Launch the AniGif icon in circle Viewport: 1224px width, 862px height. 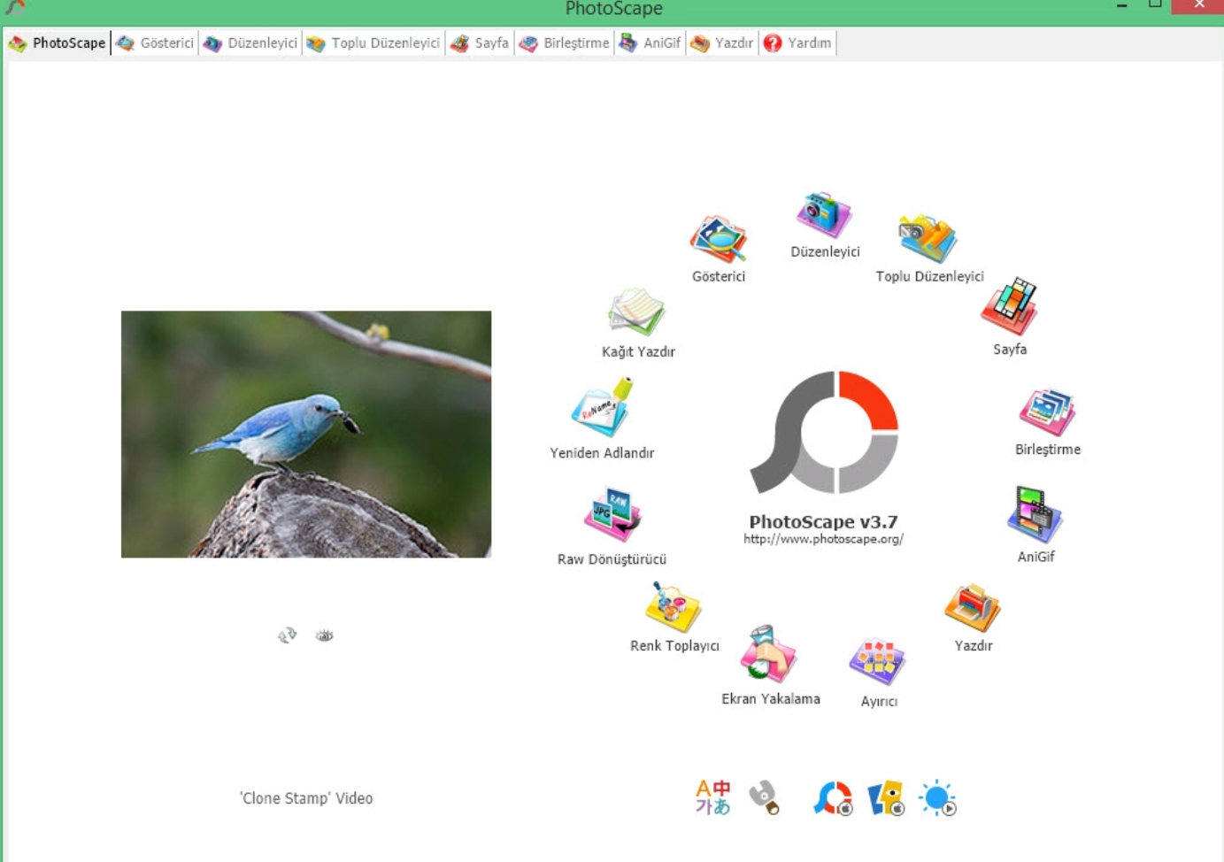click(x=1035, y=515)
